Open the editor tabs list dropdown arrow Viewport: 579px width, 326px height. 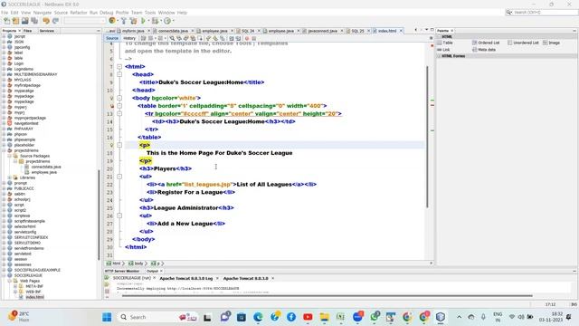[426, 30]
